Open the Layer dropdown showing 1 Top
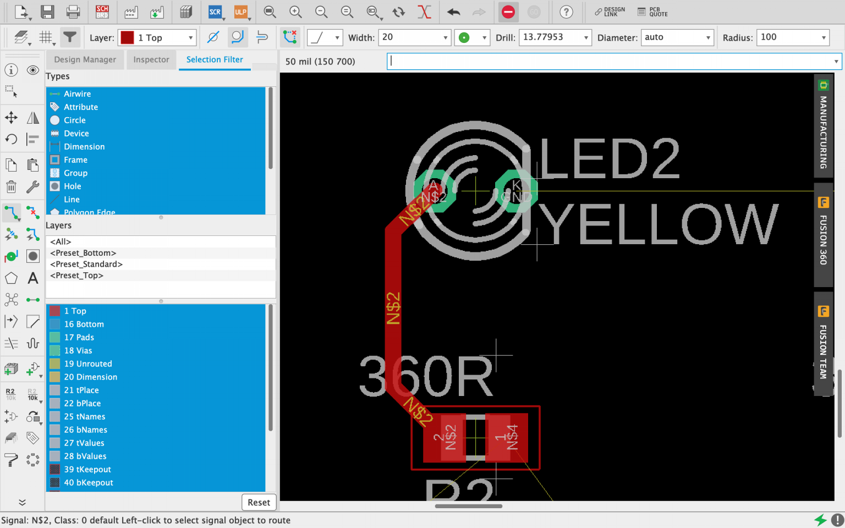Viewport: 845px width, 528px height. (x=157, y=37)
